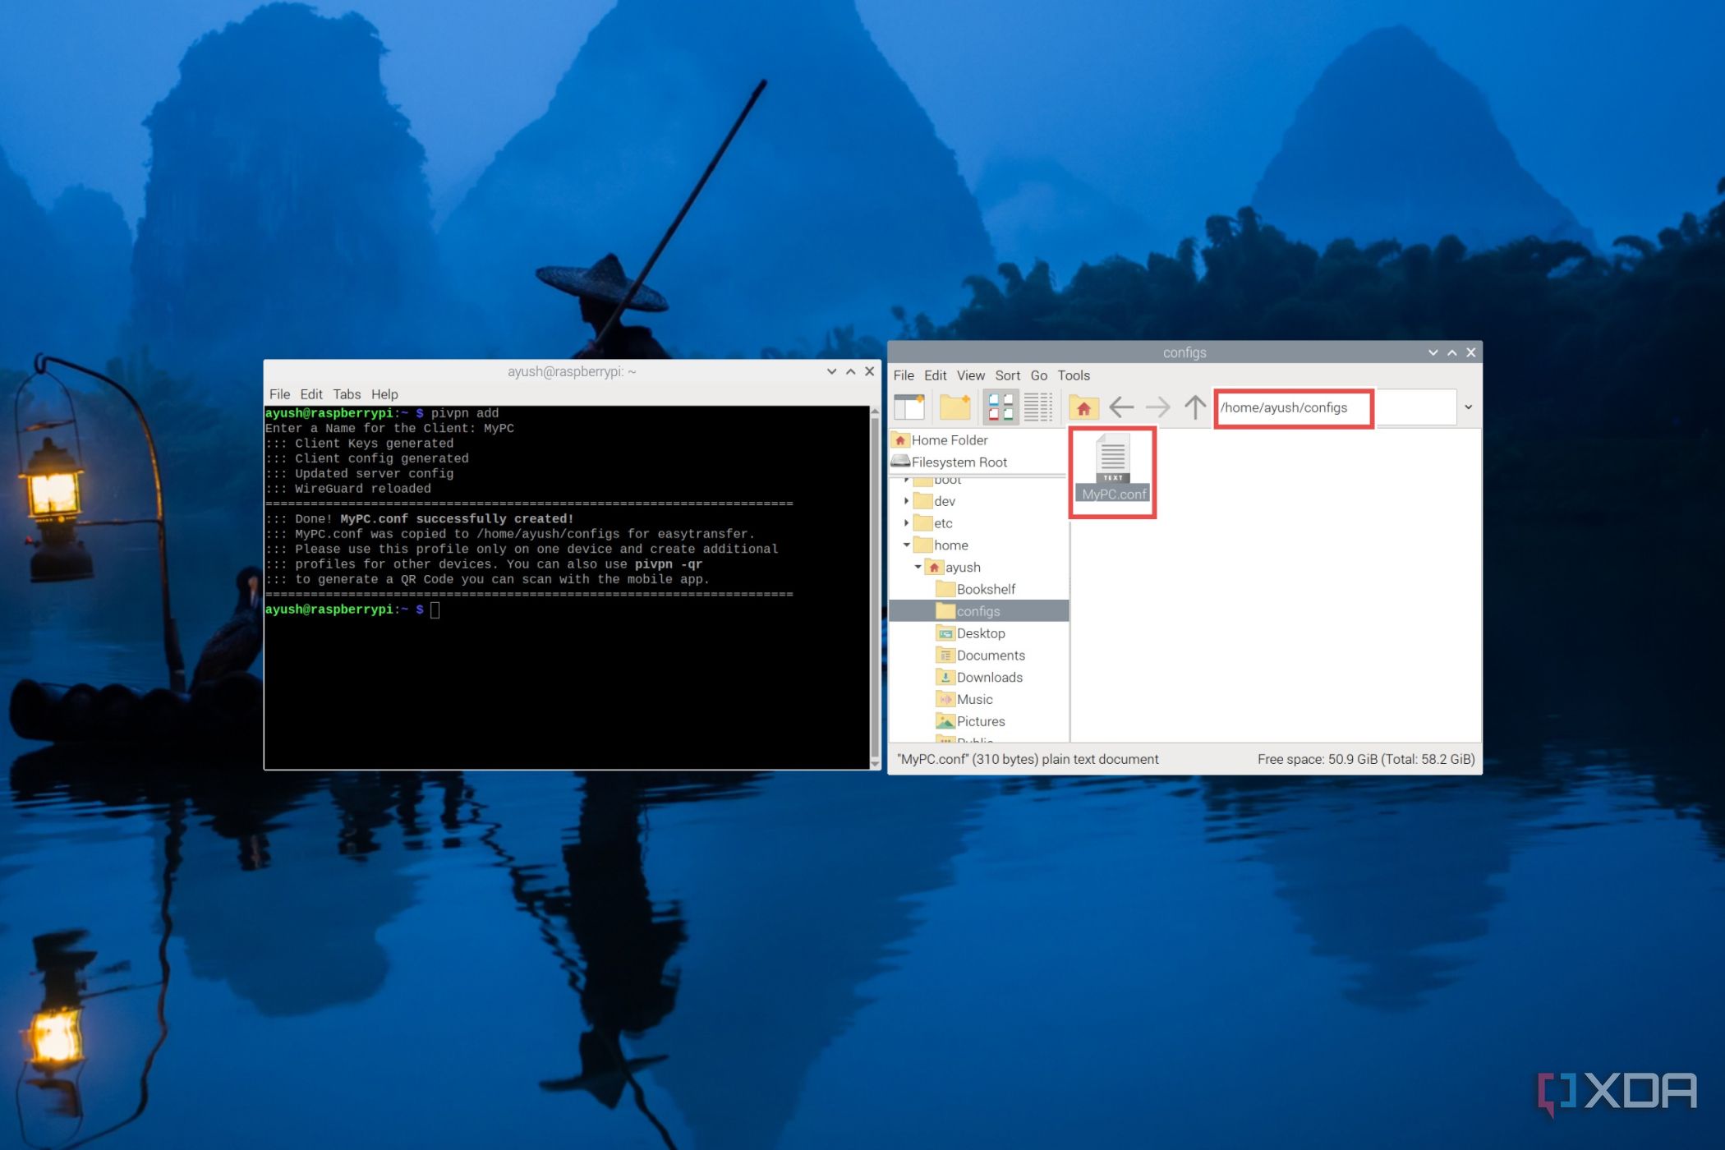1725x1150 pixels.
Task: Collapse the ayush folder tree node
Action: point(918,567)
